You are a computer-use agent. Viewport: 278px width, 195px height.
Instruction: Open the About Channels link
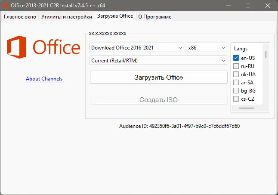pos(44,78)
